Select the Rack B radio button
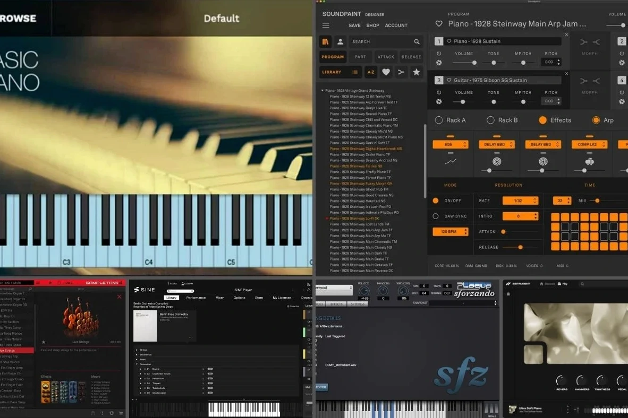 click(490, 120)
